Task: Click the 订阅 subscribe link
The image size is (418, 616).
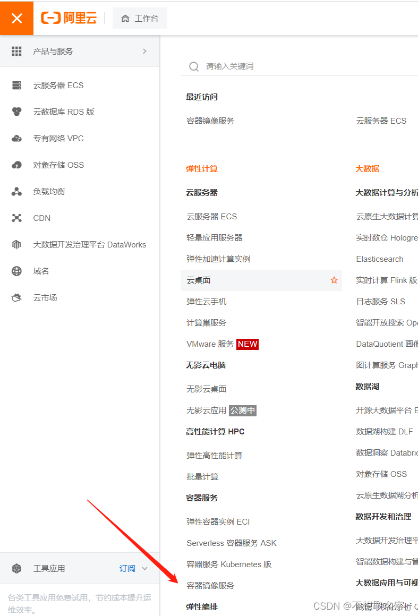Action: (x=127, y=568)
